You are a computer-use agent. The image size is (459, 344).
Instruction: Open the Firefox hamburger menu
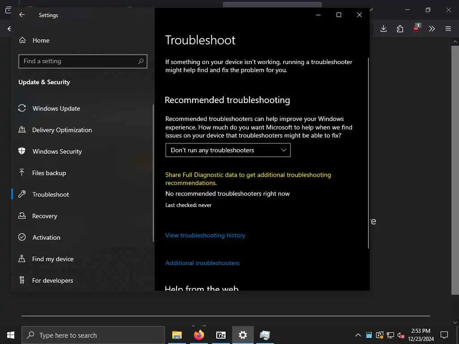[448, 29]
